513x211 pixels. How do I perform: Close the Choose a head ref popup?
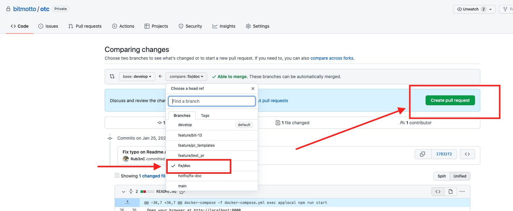[x=253, y=89]
